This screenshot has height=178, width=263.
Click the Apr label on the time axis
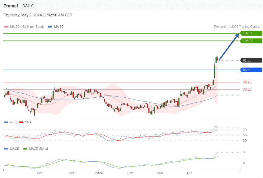(x=189, y=173)
